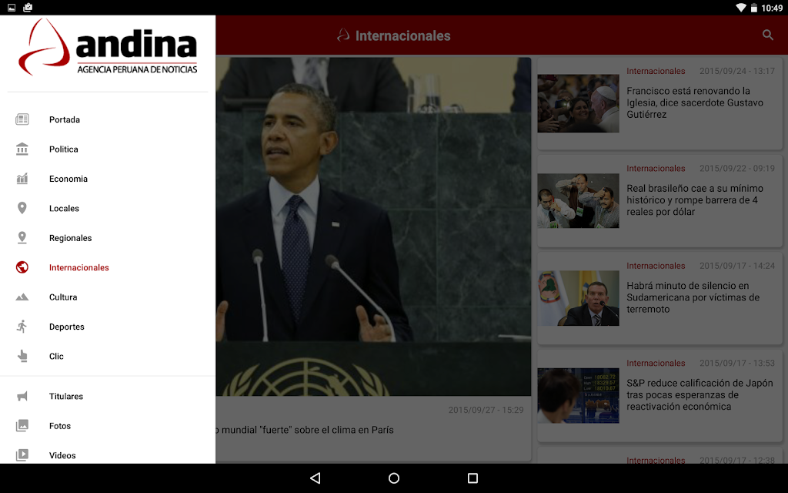Open the Cultura mountain icon
The image size is (788, 493).
pos(22,297)
